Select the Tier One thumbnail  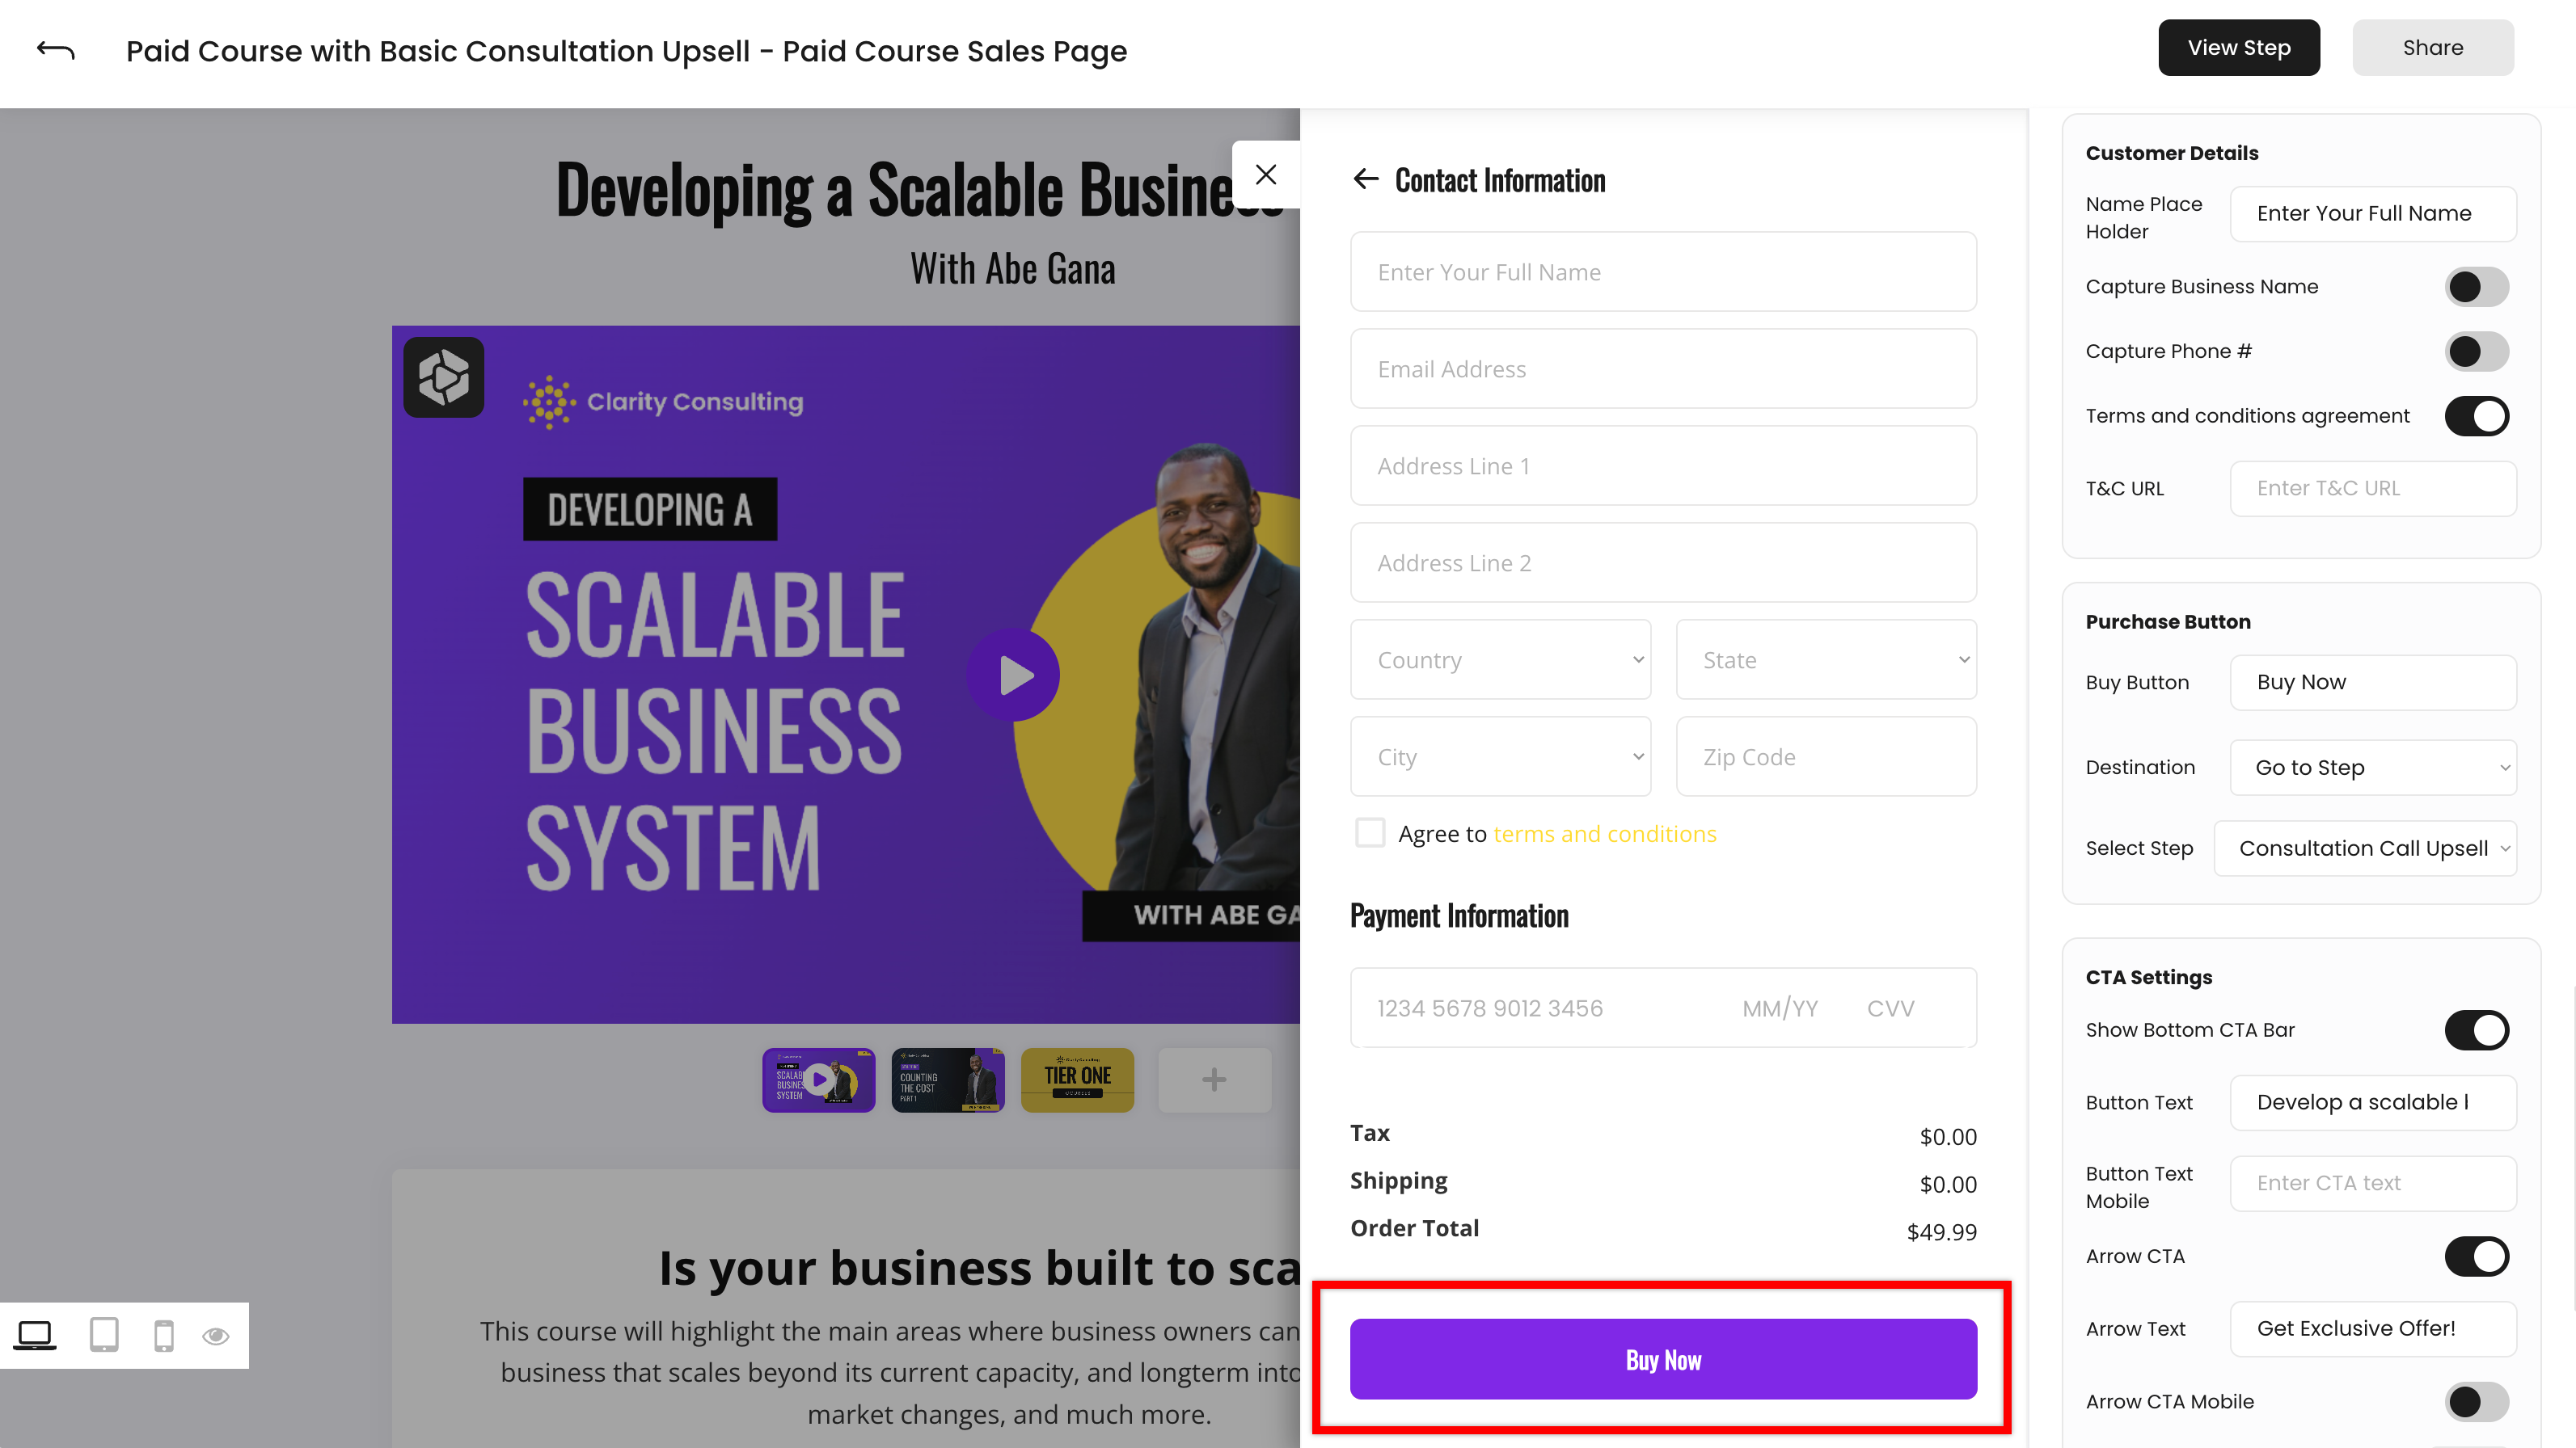click(x=1077, y=1080)
